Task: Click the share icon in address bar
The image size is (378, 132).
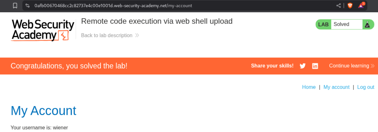Action: [x=338, y=6]
